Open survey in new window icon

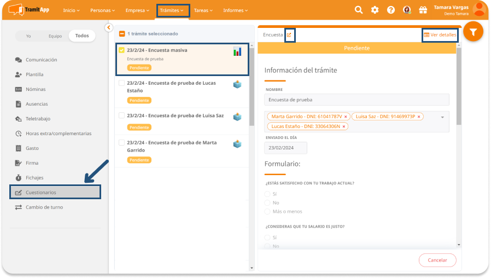pyautogui.click(x=290, y=34)
